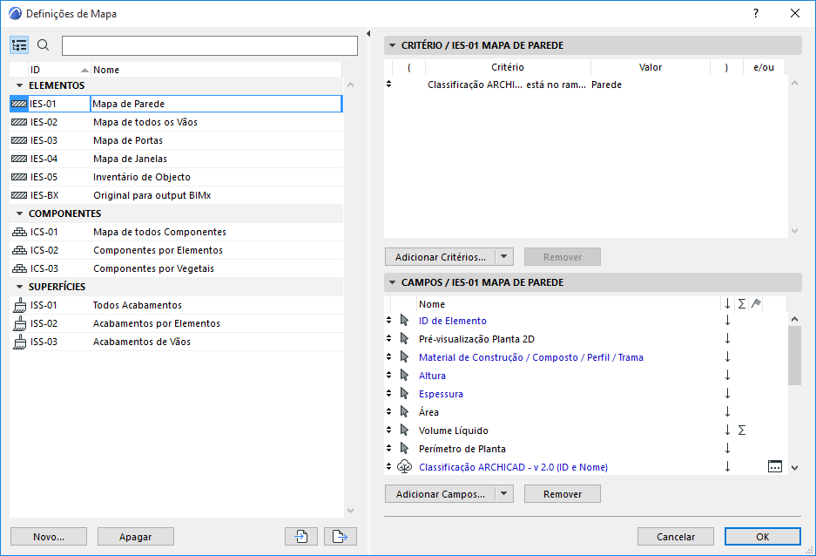
Task: Collapse the CAMPOS / IES-01 panel
Action: tap(391, 282)
